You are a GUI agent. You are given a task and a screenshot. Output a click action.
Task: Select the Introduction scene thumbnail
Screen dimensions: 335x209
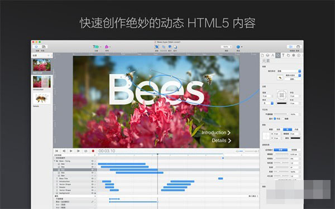click(42, 82)
